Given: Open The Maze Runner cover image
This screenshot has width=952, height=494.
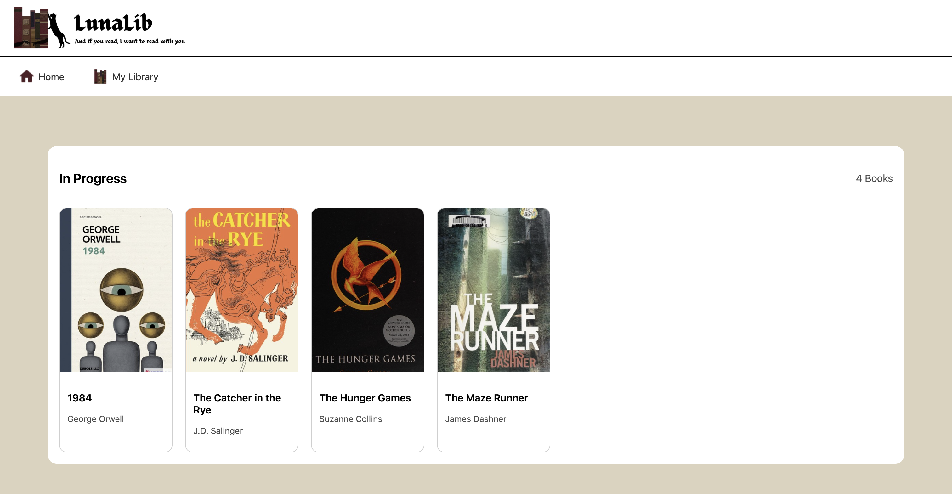Looking at the screenshot, I should (x=493, y=290).
